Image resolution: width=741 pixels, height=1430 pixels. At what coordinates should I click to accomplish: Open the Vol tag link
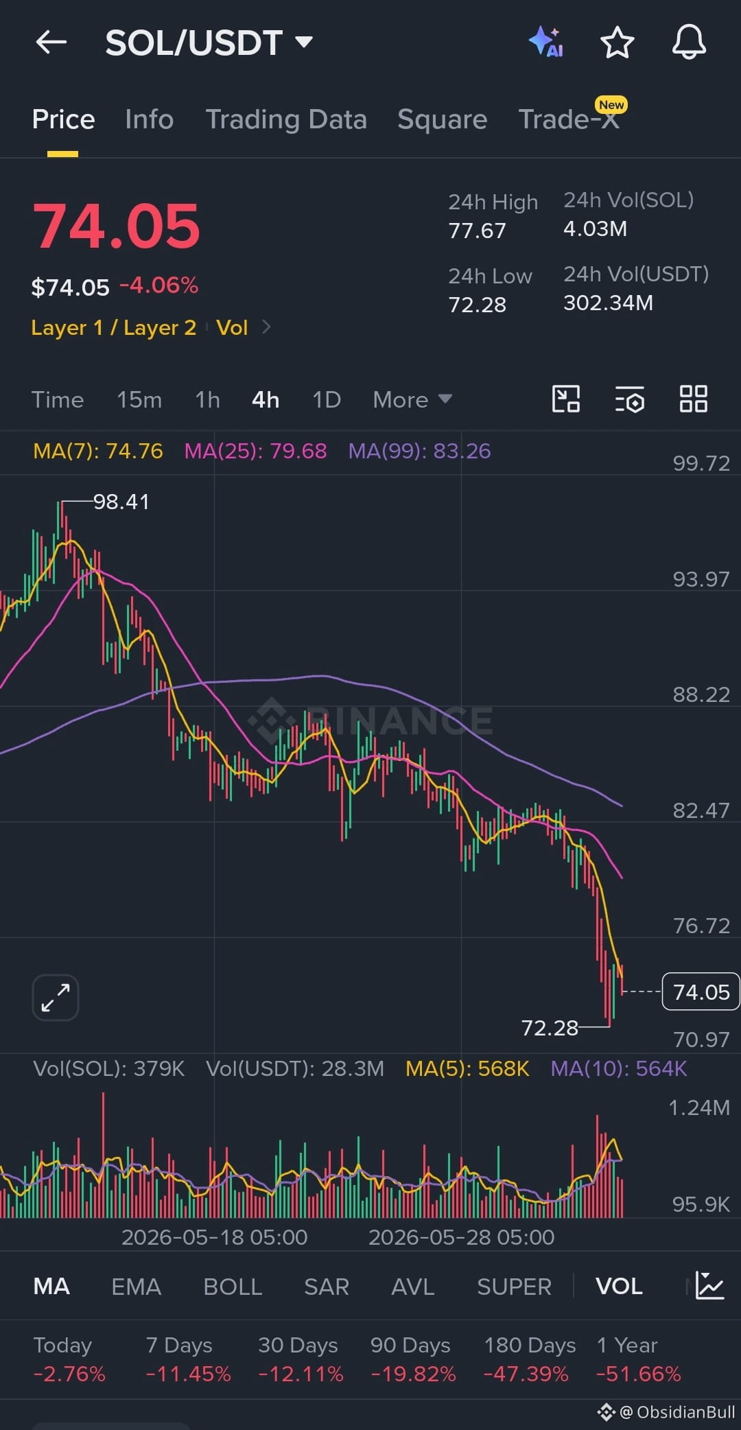tap(232, 327)
